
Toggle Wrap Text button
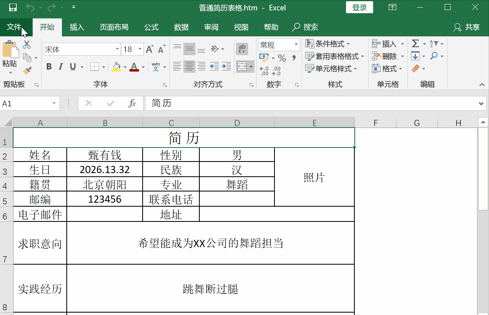pos(242,49)
